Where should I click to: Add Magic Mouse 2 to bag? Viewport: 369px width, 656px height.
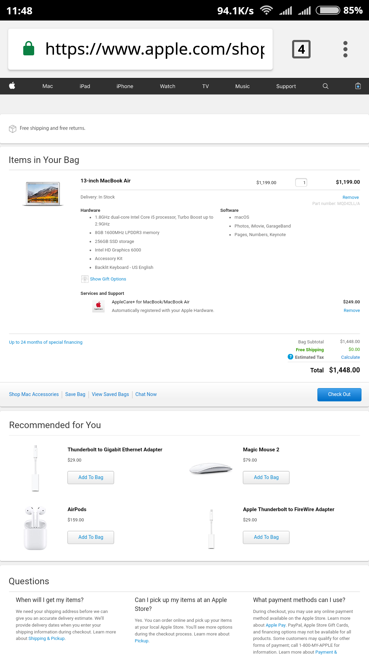coord(266,477)
